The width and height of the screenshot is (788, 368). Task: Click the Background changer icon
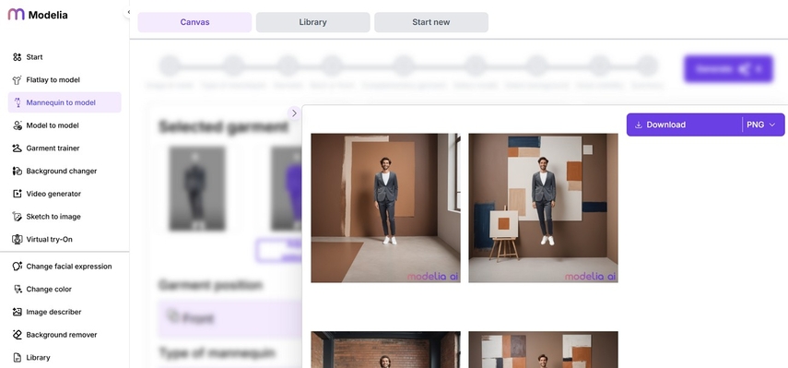coord(18,171)
